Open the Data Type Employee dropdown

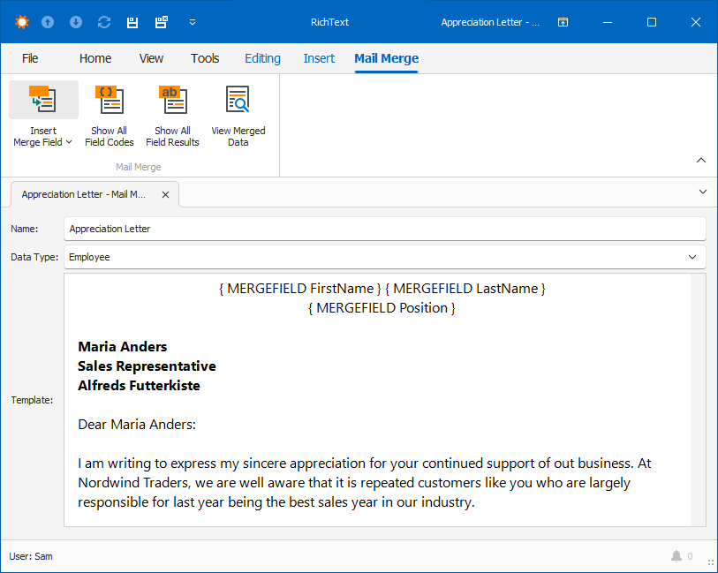694,256
